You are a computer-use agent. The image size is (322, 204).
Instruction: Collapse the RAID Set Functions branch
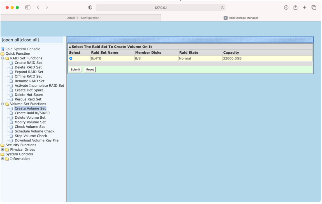tap(2, 58)
